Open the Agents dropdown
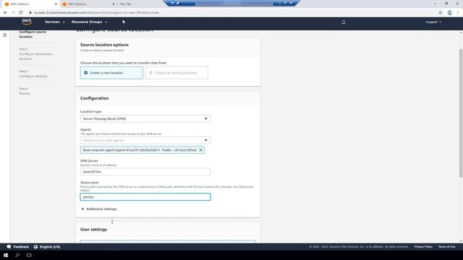Viewport: 463px width, 260px height. click(x=145, y=140)
